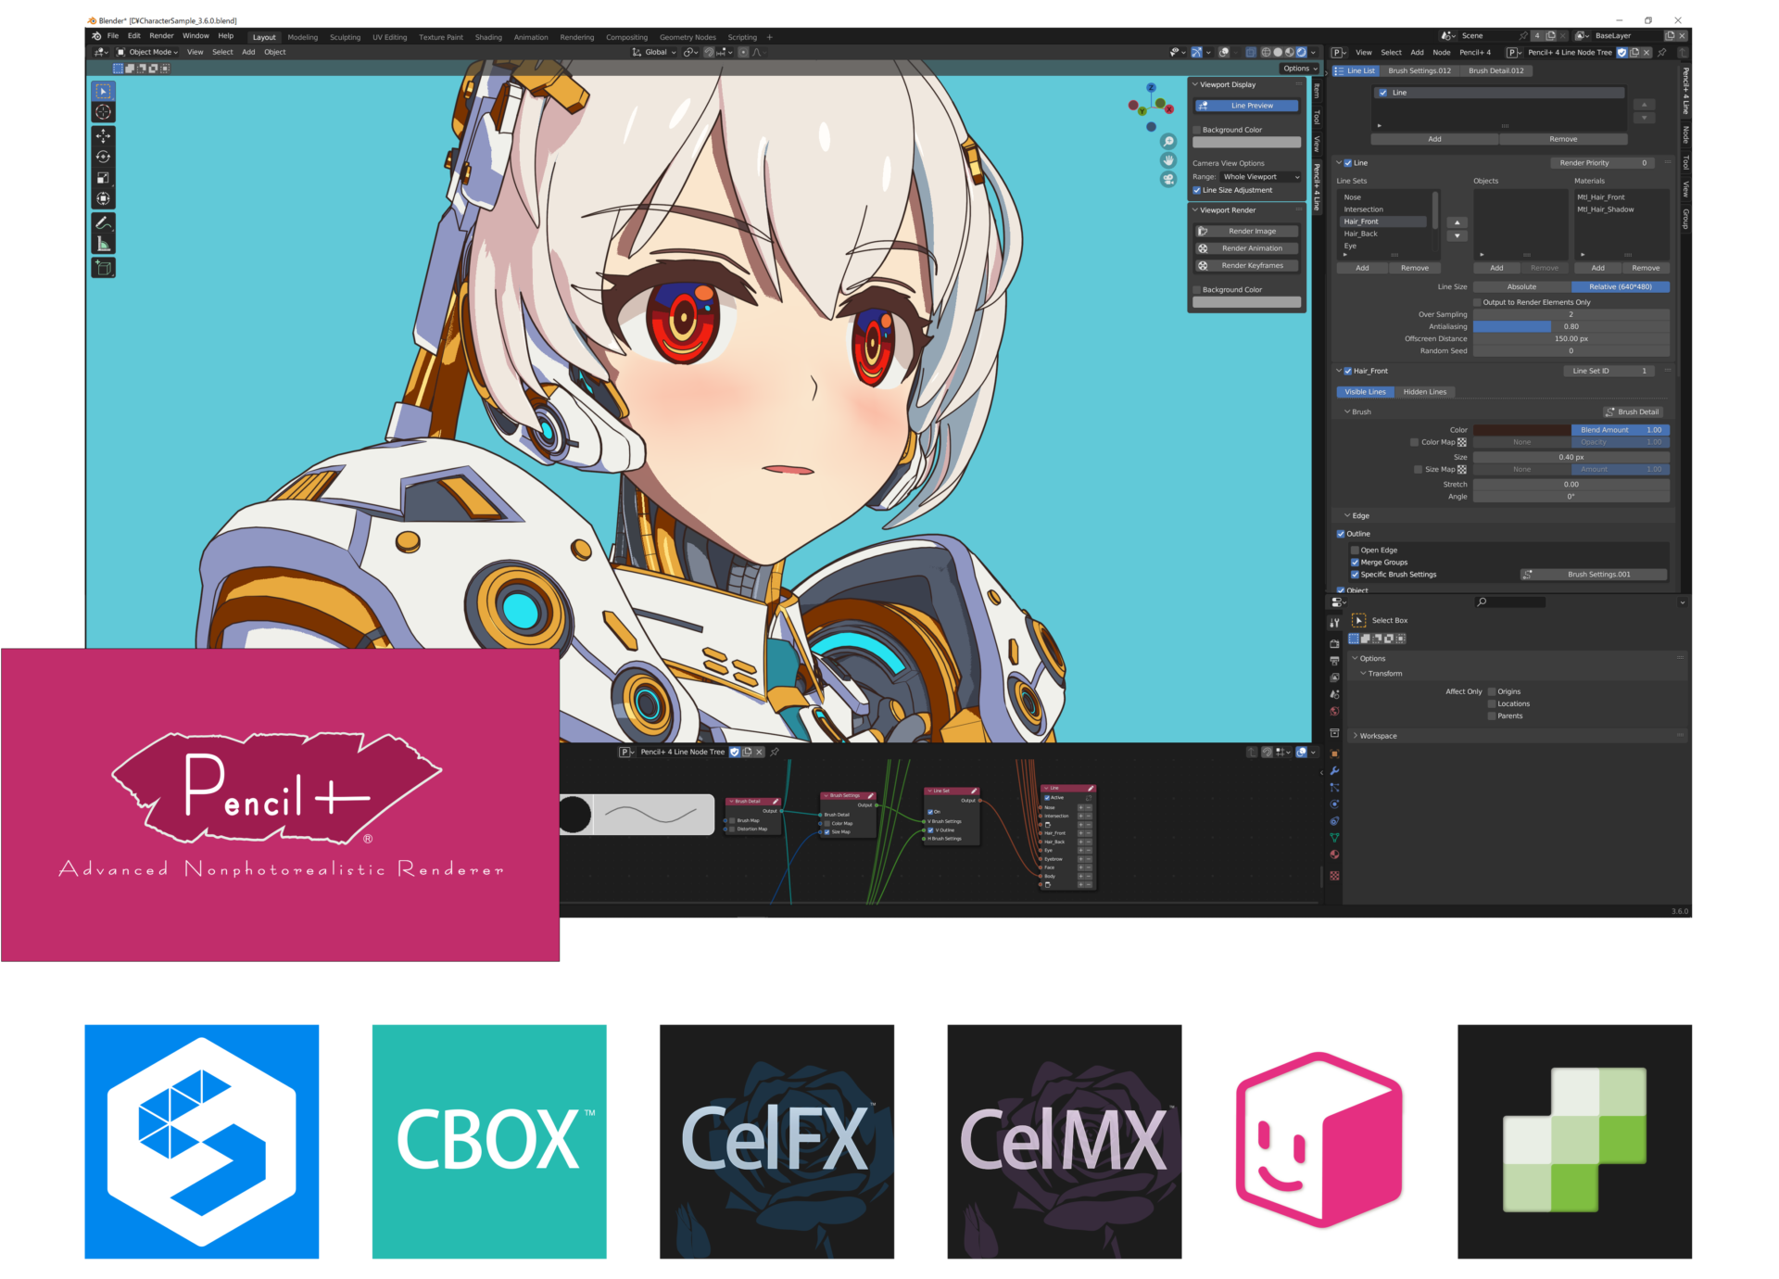Click the Antialiasing slider
Screen dimensions: 1779x1279
1571,326
